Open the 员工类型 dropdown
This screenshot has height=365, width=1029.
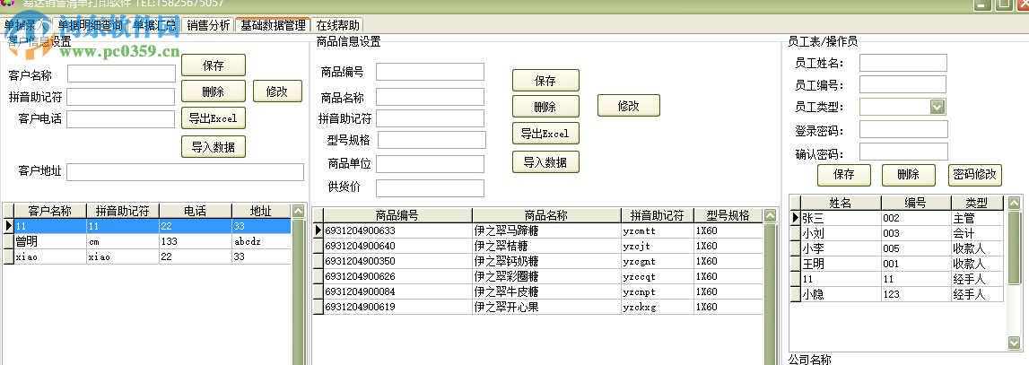pyautogui.click(x=937, y=107)
